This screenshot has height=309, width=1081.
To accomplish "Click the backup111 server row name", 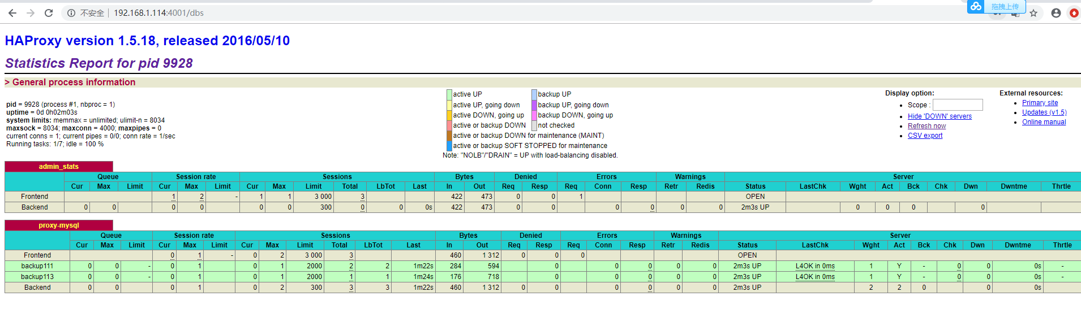I will (x=37, y=266).
